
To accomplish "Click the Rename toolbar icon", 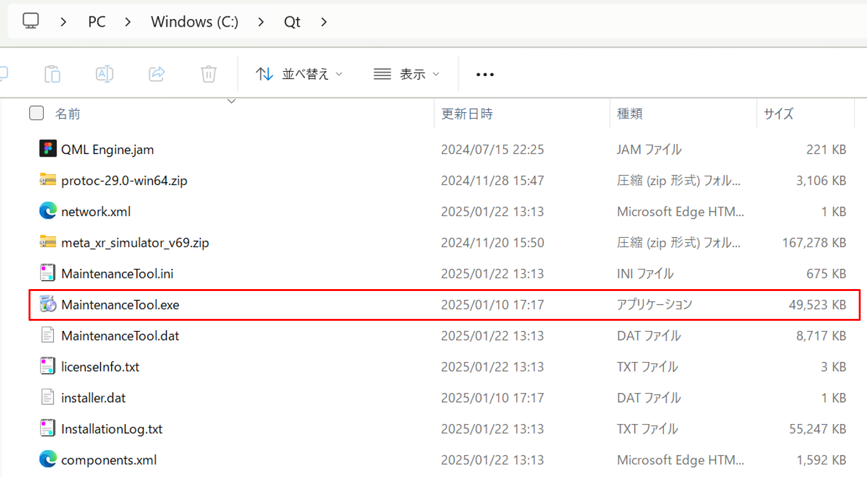I will point(104,74).
